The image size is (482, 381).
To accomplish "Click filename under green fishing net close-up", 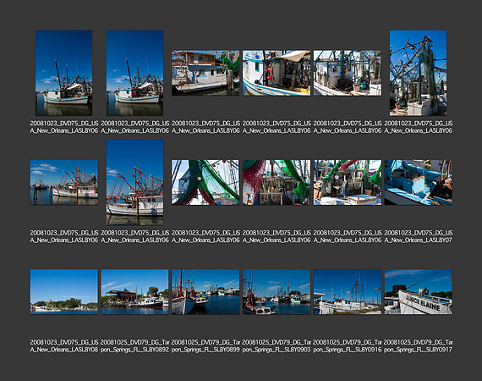I will (x=205, y=236).
